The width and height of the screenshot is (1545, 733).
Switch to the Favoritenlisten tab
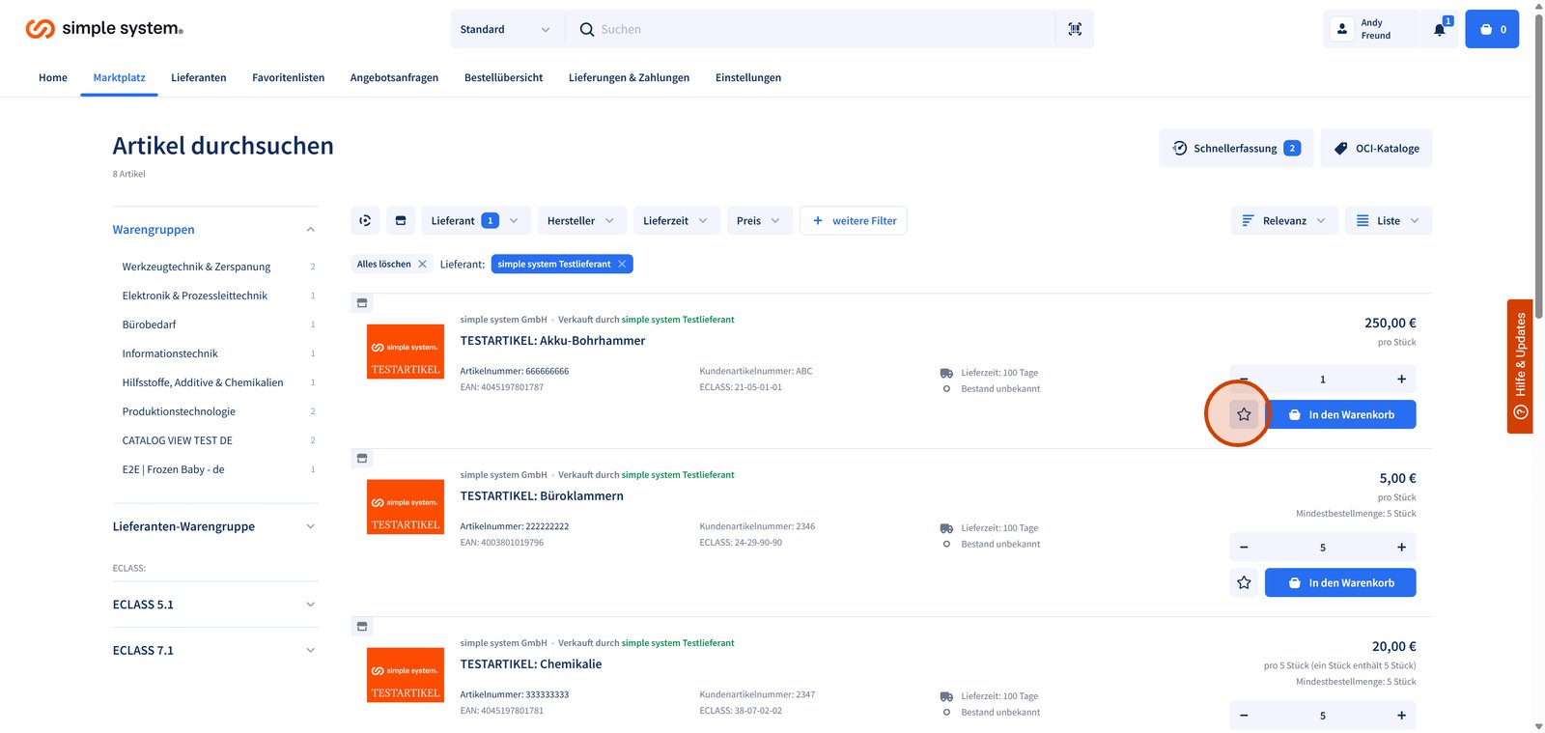click(288, 77)
